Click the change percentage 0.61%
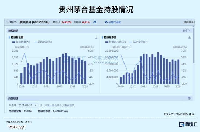Viewport: 200px width, 132px height. tap(86, 22)
